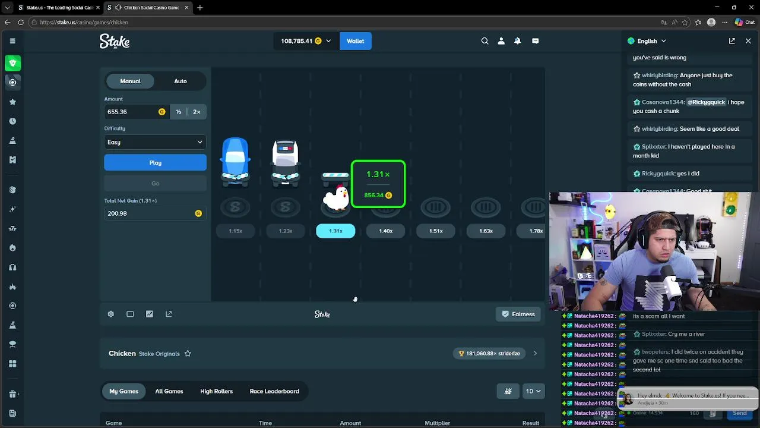Image resolution: width=760 pixels, height=428 pixels.
Task: Open the tab list chevron in browser
Action: [7, 8]
